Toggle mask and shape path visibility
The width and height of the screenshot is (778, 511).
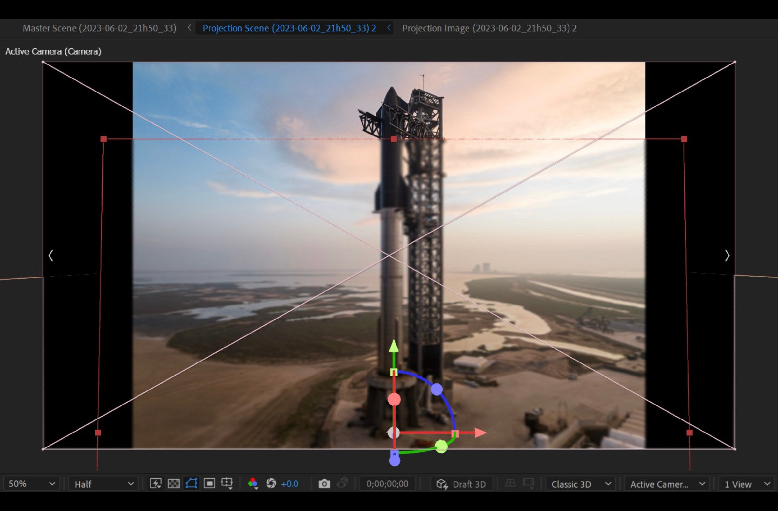pyautogui.click(x=192, y=483)
